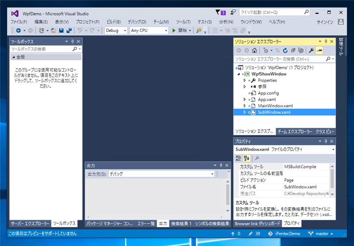Switch to the エラー一覧 tab
Image resolution: width=354 pixels, height=246 pixels.
(x=146, y=223)
